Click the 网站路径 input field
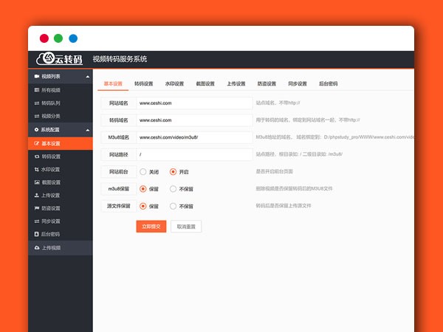The width and height of the screenshot is (443, 332). tap(194, 154)
